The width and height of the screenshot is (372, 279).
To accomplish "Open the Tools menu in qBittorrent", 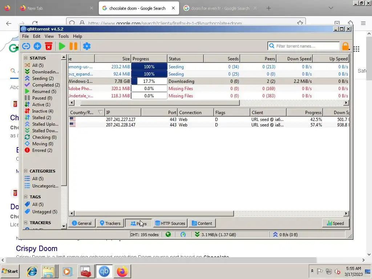I will point(63,36).
